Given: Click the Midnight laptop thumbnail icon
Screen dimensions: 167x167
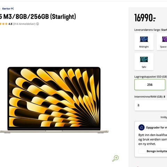Looking at the screenshot, I should 144,39.
